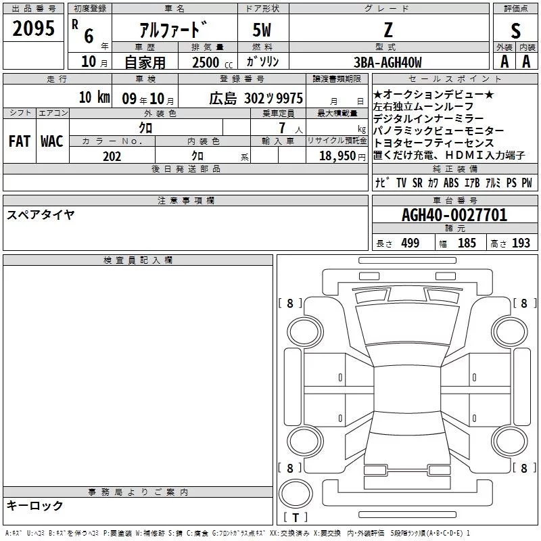Click the エアB equipment code
Image resolution: width=541 pixels, height=541 pixels.
472,183
